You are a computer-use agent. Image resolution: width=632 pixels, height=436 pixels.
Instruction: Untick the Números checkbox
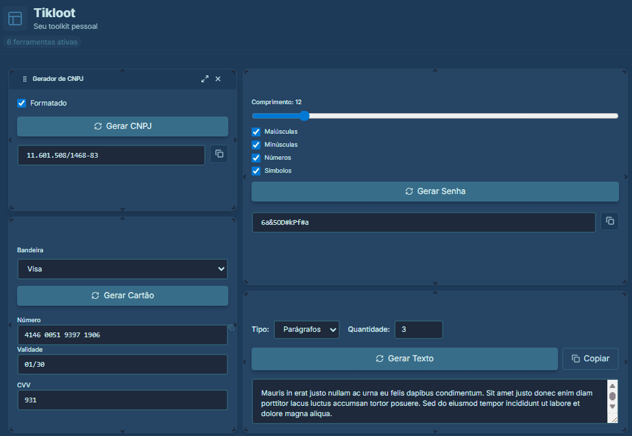(x=256, y=158)
